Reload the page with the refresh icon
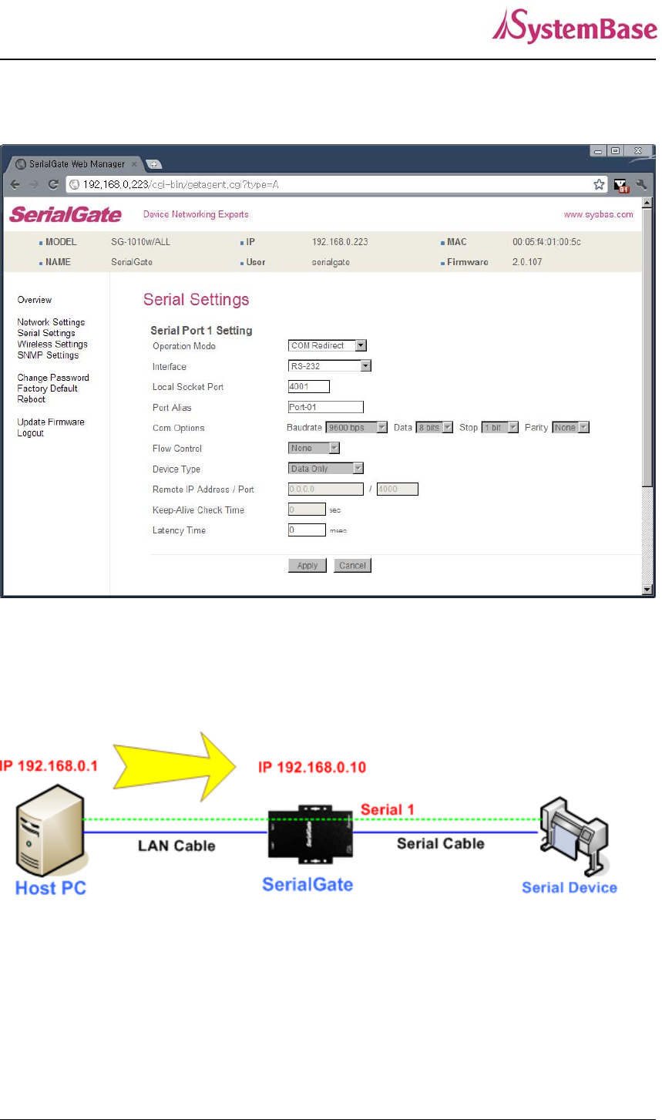 [53, 184]
